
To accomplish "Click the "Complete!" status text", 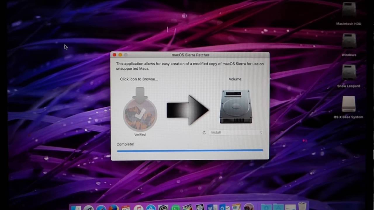I will click(x=125, y=144).
